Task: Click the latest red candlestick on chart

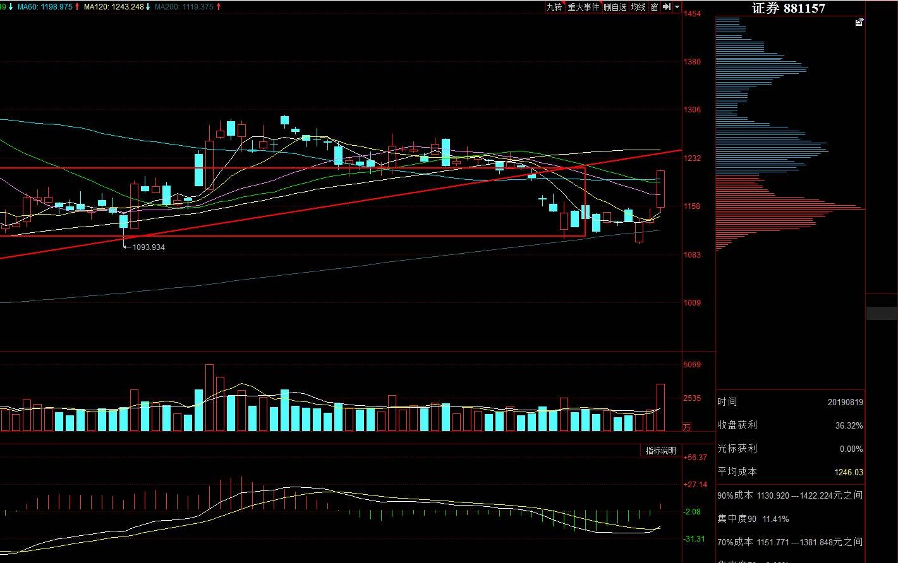Action: tap(660, 189)
